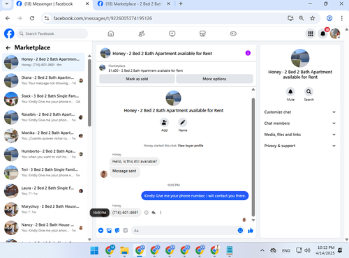This screenshot has width=349, height=258.
Task: Open Monika's conversation in the chat list
Action: click(43, 136)
